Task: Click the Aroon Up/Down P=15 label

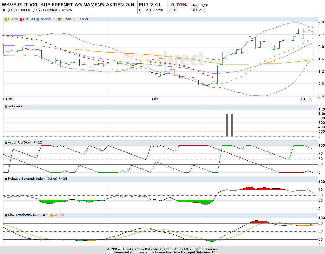Action: (25, 143)
